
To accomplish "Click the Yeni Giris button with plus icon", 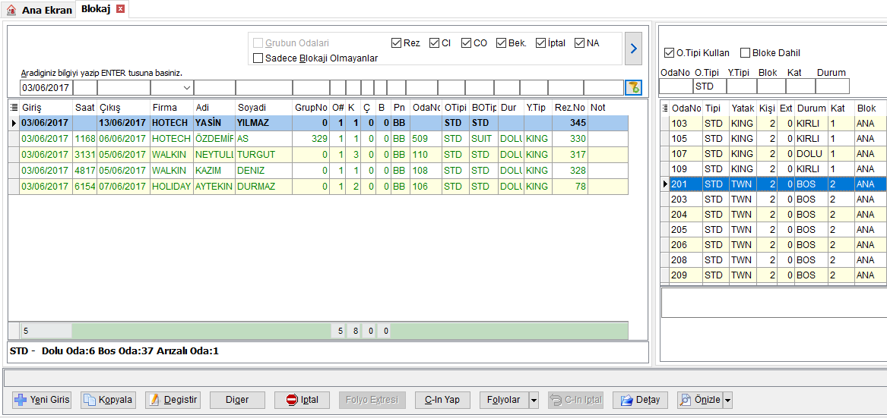I will click(x=42, y=400).
